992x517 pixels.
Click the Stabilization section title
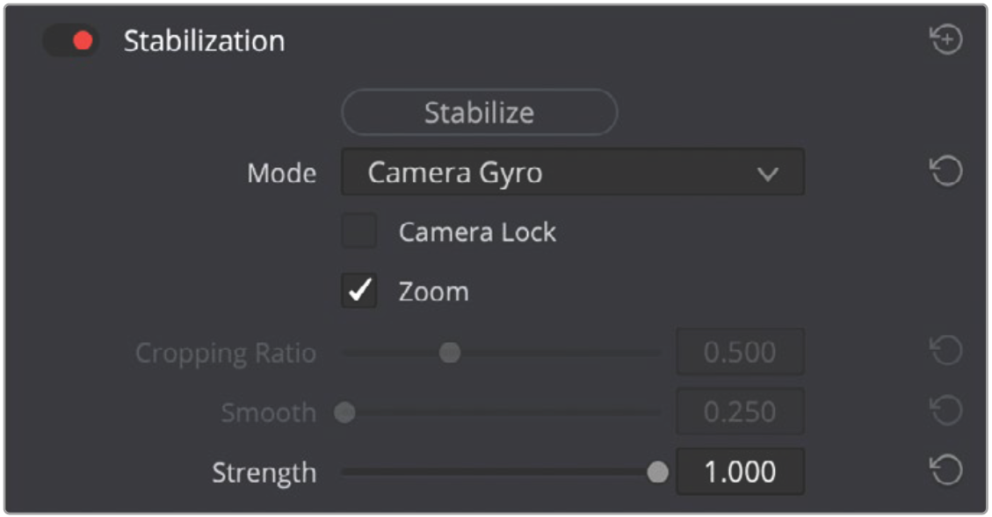204,41
